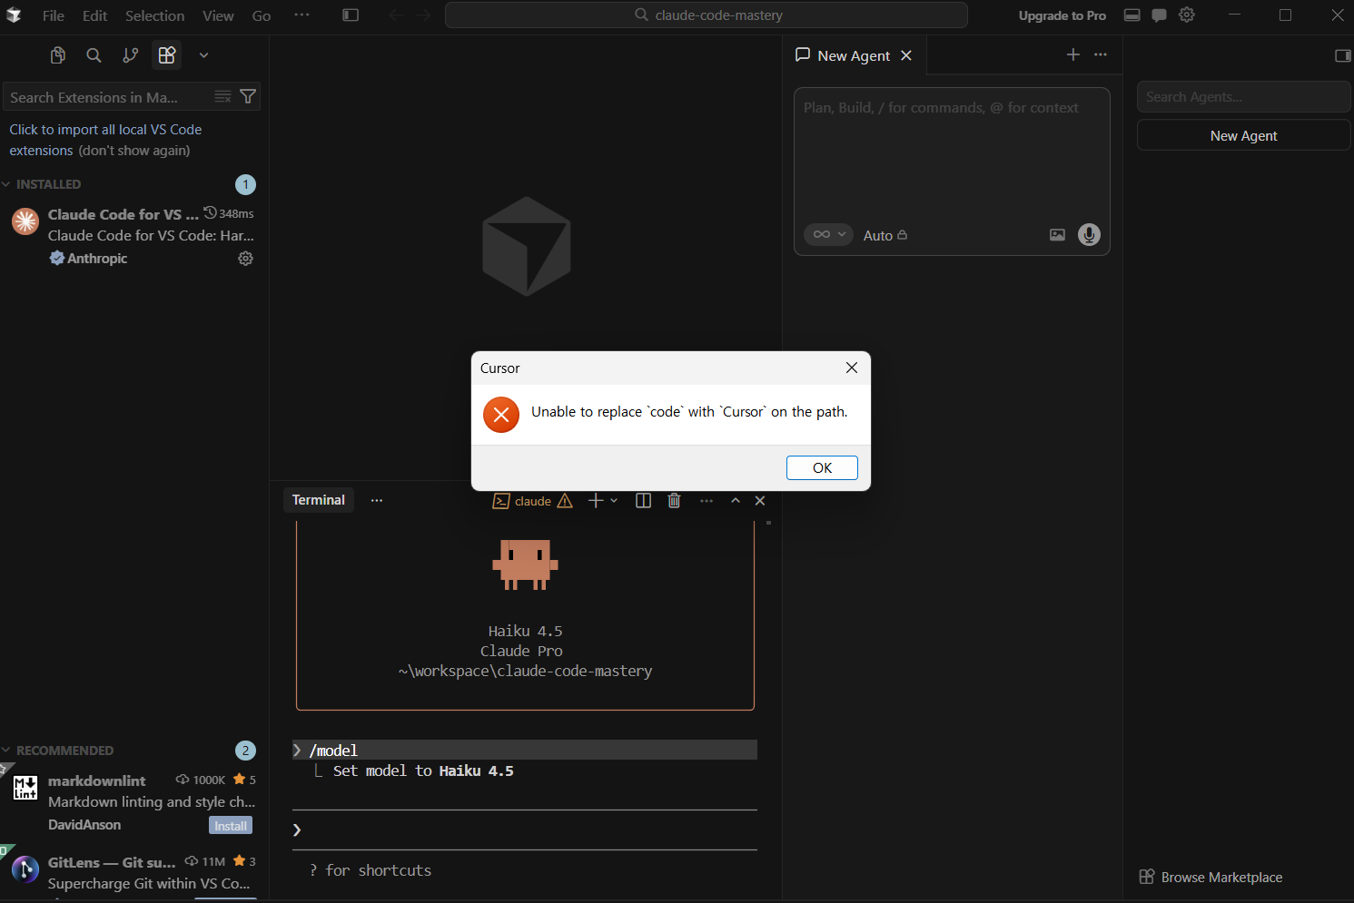The height and width of the screenshot is (903, 1354).
Task: Open the Source Control view icon
Action: (x=131, y=55)
